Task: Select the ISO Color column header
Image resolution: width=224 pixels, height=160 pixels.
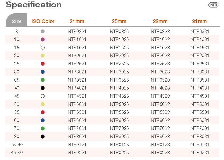Action: (43, 21)
